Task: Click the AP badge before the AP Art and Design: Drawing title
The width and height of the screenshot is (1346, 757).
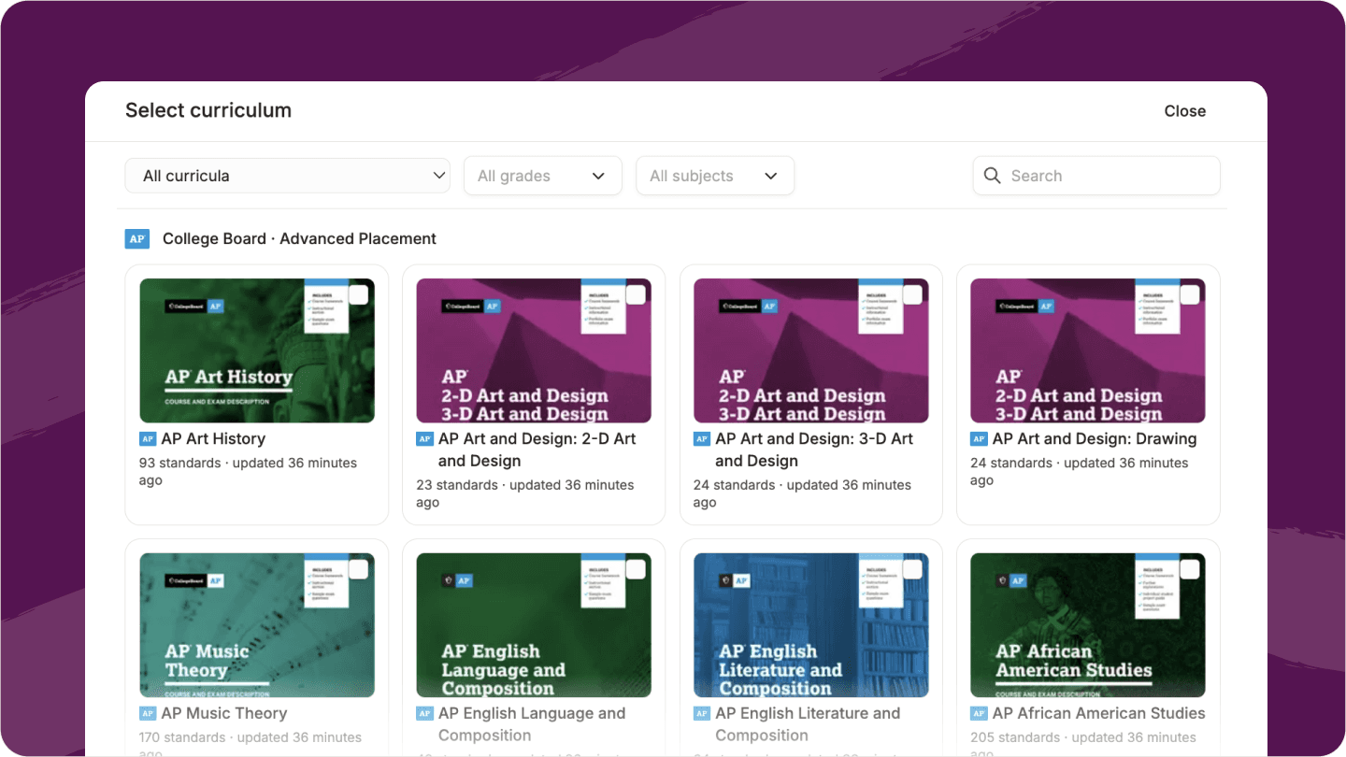Action: click(979, 438)
